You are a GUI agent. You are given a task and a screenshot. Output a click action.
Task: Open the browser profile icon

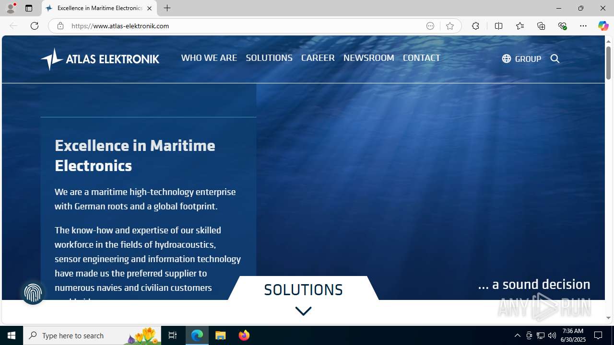[11, 8]
